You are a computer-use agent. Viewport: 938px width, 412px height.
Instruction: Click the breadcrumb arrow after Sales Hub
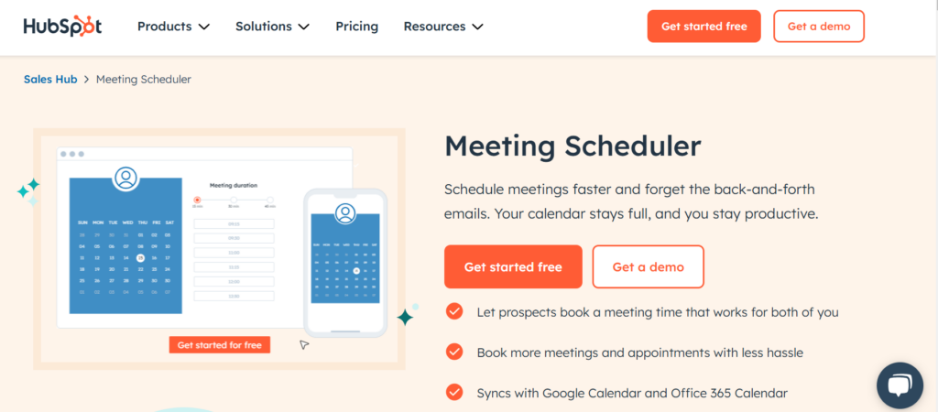coord(86,80)
